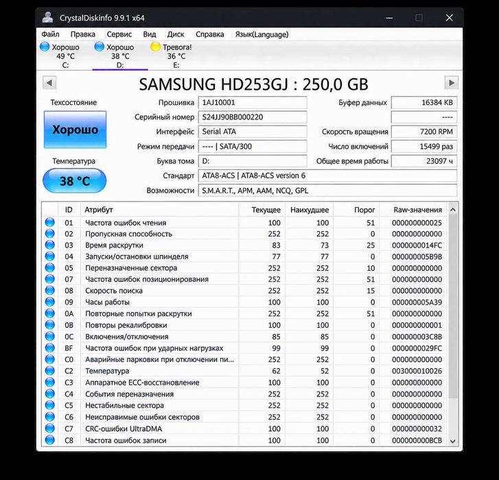Click the Хорошо health status button
Viewport: 499px width, 480px height.
75,130
